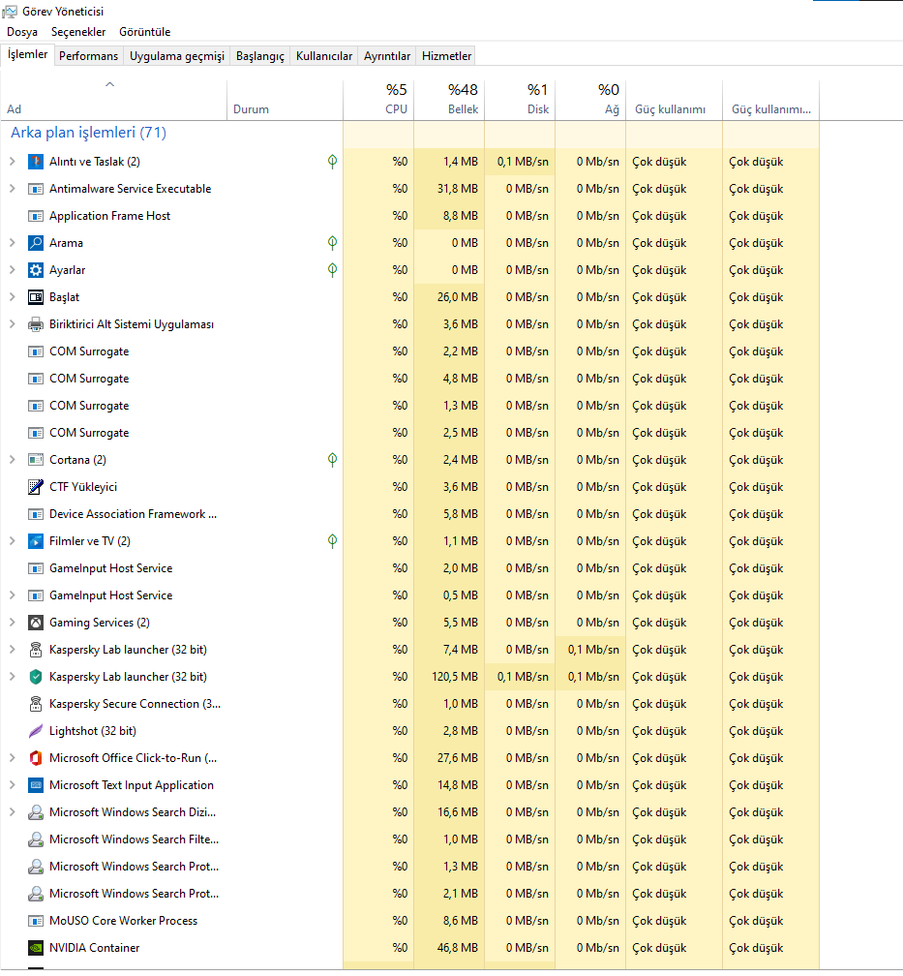This screenshot has height=976, width=903.
Task: Click the CTF Yükleyici pen icon
Action: pyautogui.click(x=36, y=487)
